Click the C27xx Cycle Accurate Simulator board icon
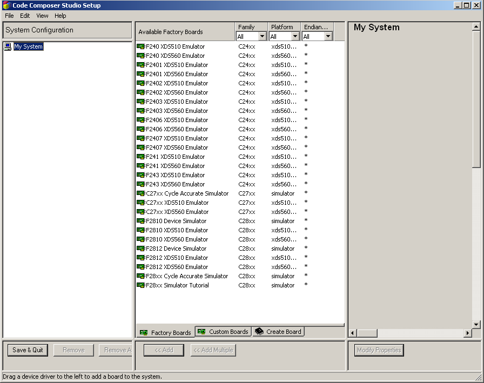Viewport: 484px width, 383px height. click(140, 193)
